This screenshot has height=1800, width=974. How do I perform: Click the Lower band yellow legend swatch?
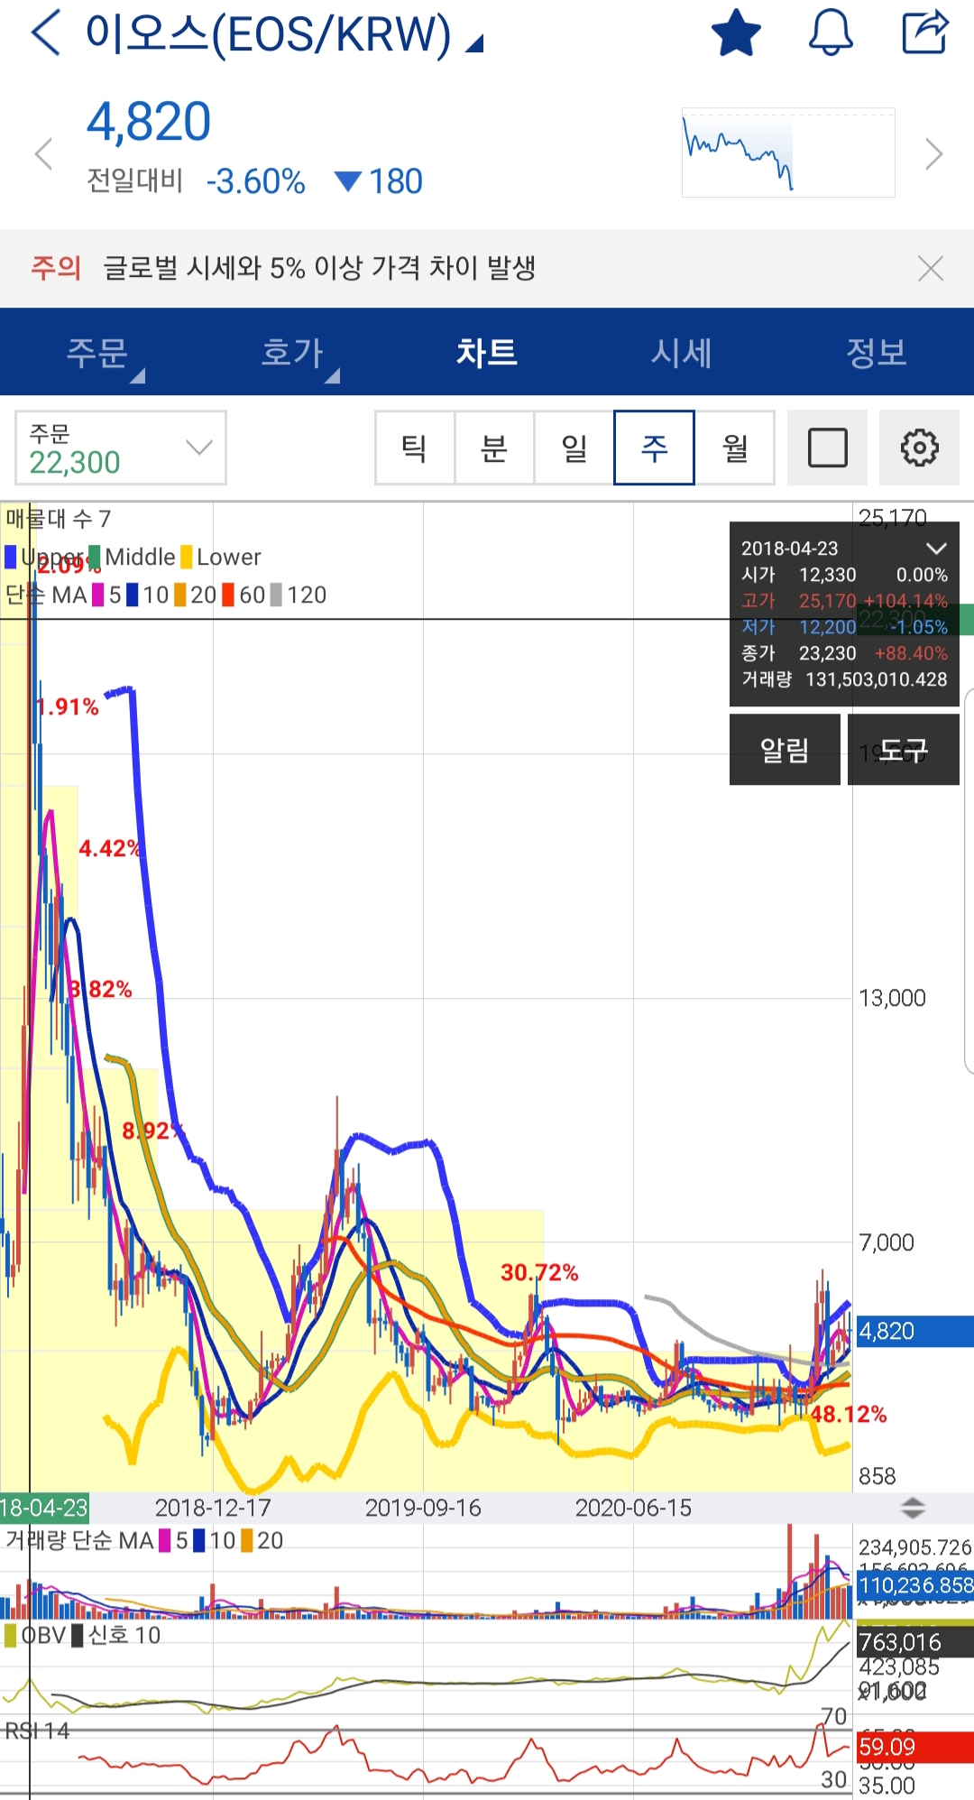point(187,557)
